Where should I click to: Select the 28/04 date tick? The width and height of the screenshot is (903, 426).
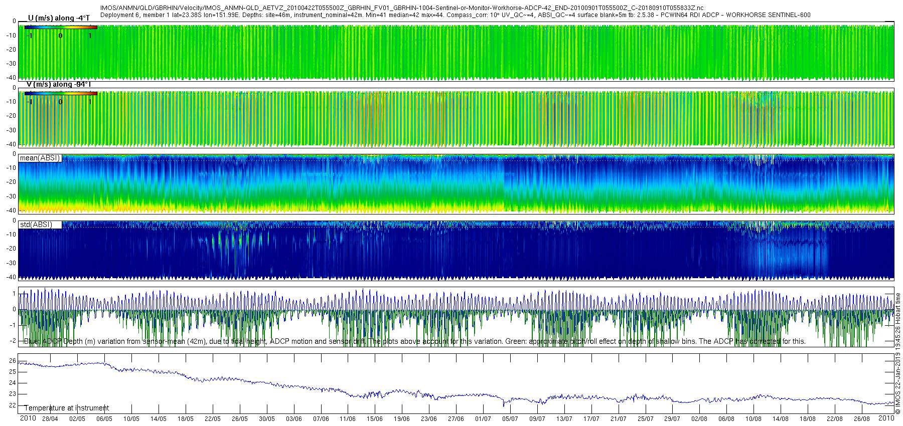tap(50, 419)
